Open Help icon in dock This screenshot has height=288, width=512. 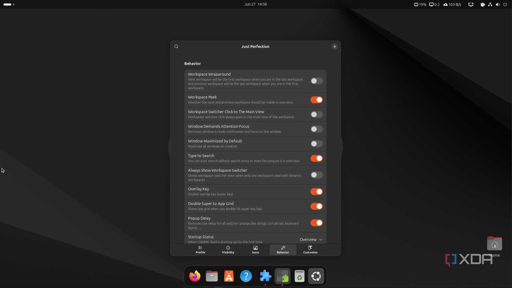click(246, 276)
